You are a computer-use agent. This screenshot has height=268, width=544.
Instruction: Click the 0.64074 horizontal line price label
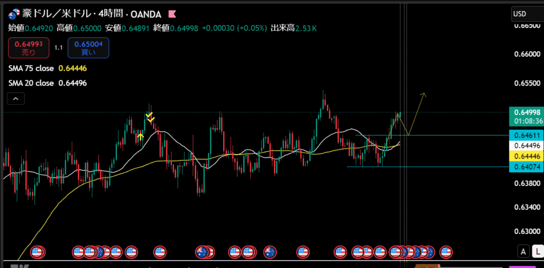point(526,167)
